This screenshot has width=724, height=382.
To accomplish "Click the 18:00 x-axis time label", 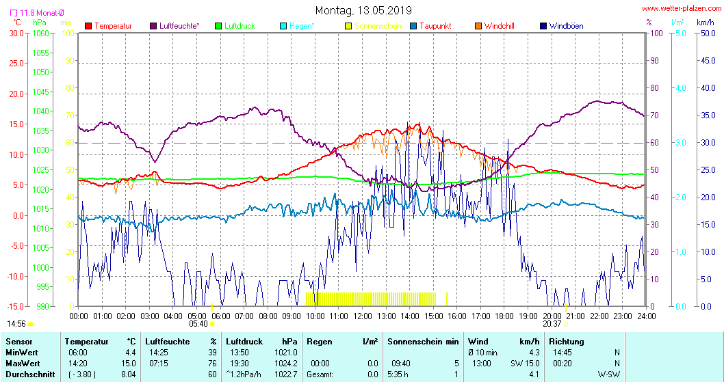I will coord(504,316).
